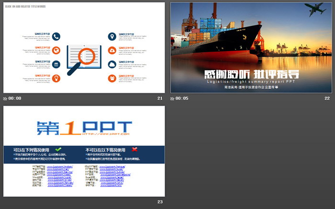Click the phone icon on slide 21

(x=56, y=36)
